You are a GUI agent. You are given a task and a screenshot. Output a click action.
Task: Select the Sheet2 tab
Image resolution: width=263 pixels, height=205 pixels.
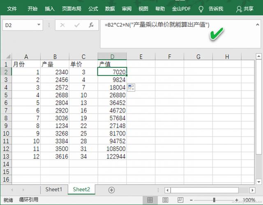click(x=81, y=189)
